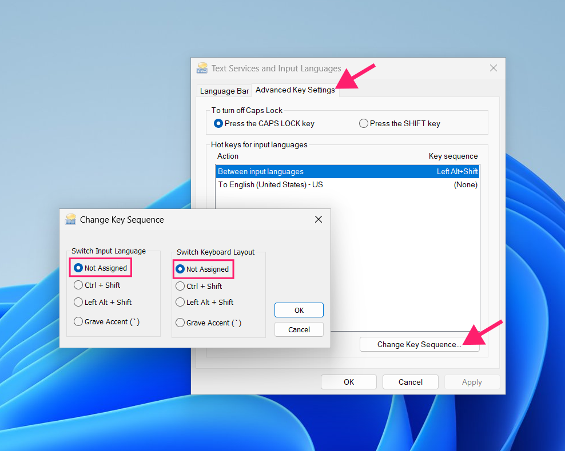
Task: Cancel the Text Services and Input Languages window
Action: (411, 382)
